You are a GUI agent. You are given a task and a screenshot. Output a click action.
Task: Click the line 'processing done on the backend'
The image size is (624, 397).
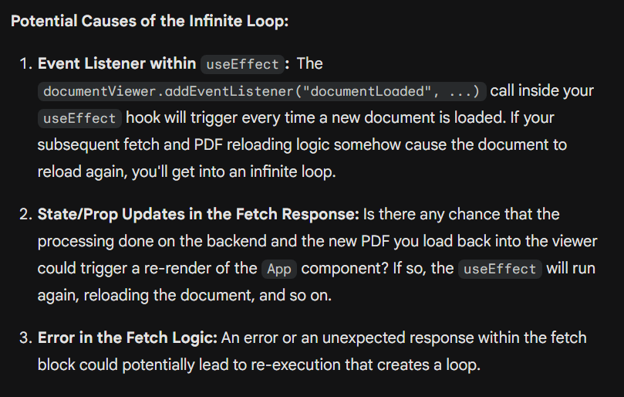pos(317,242)
